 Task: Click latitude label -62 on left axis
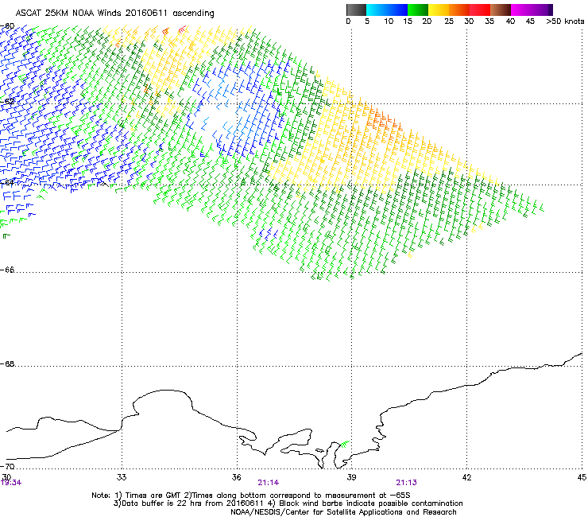(7, 101)
